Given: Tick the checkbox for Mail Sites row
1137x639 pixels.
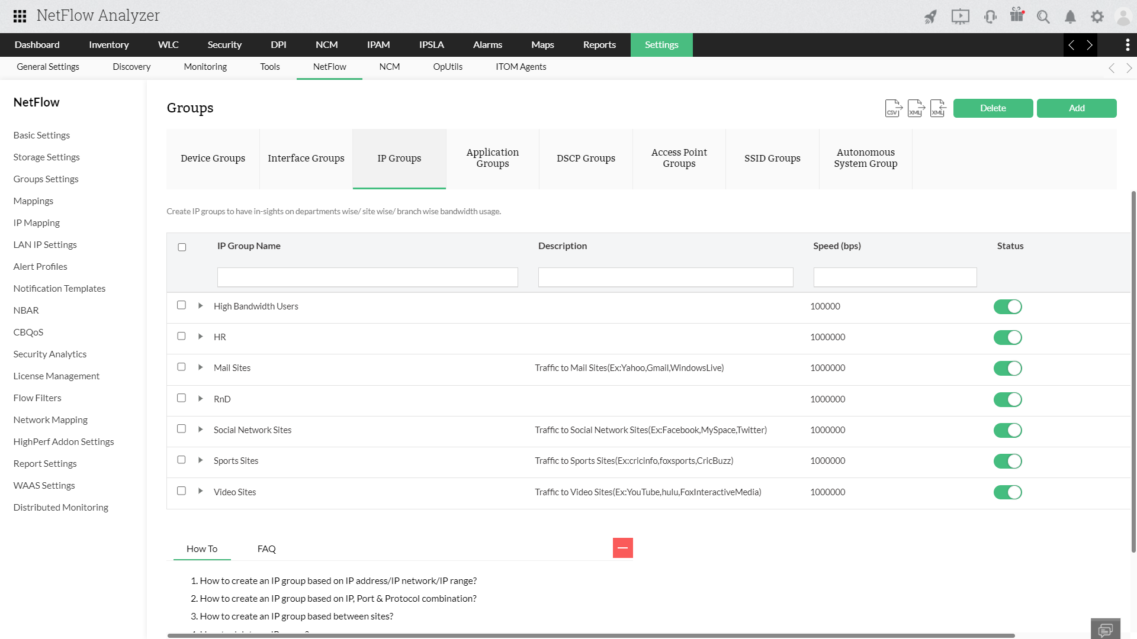Looking at the screenshot, I should (x=181, y=367).
